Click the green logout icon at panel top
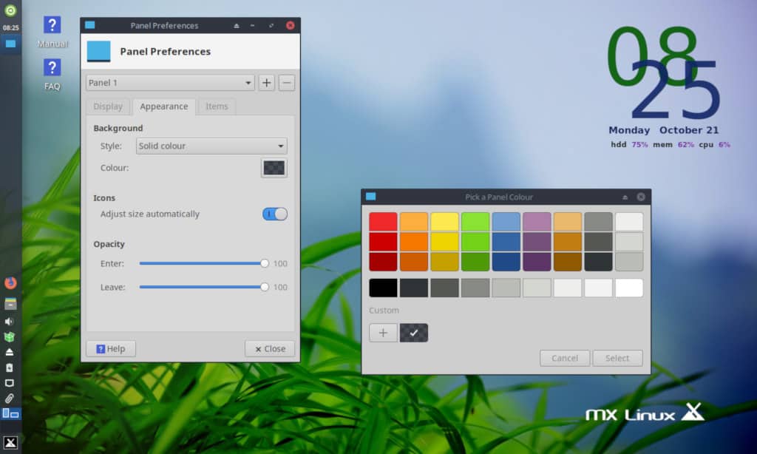The width and height of the screenshot is (757, 454). 10,10
